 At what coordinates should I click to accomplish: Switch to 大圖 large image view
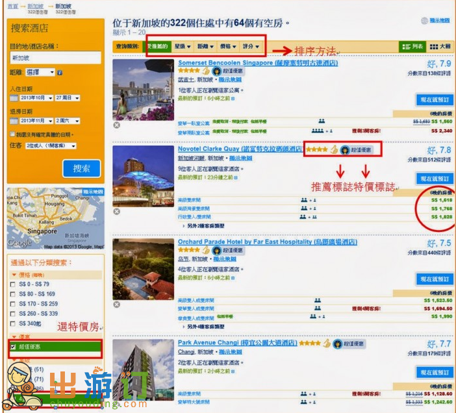coord(440,47)
